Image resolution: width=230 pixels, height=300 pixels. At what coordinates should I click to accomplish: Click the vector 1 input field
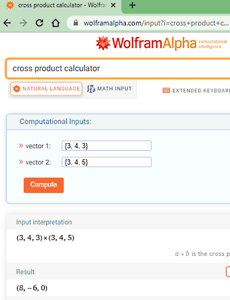(107, 146)
